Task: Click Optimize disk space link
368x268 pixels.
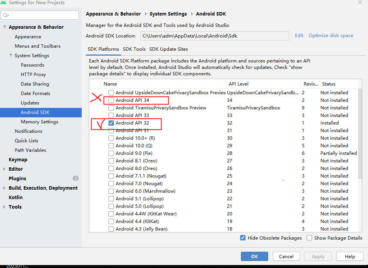Action: click(331, 36)
